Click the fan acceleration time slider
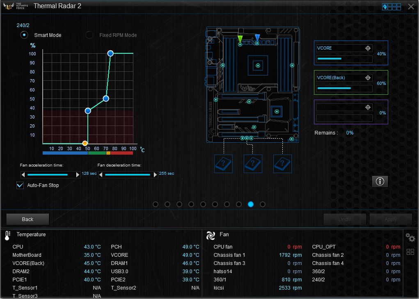This screenshot has height=299, width=419. click(x=50, y=175)
